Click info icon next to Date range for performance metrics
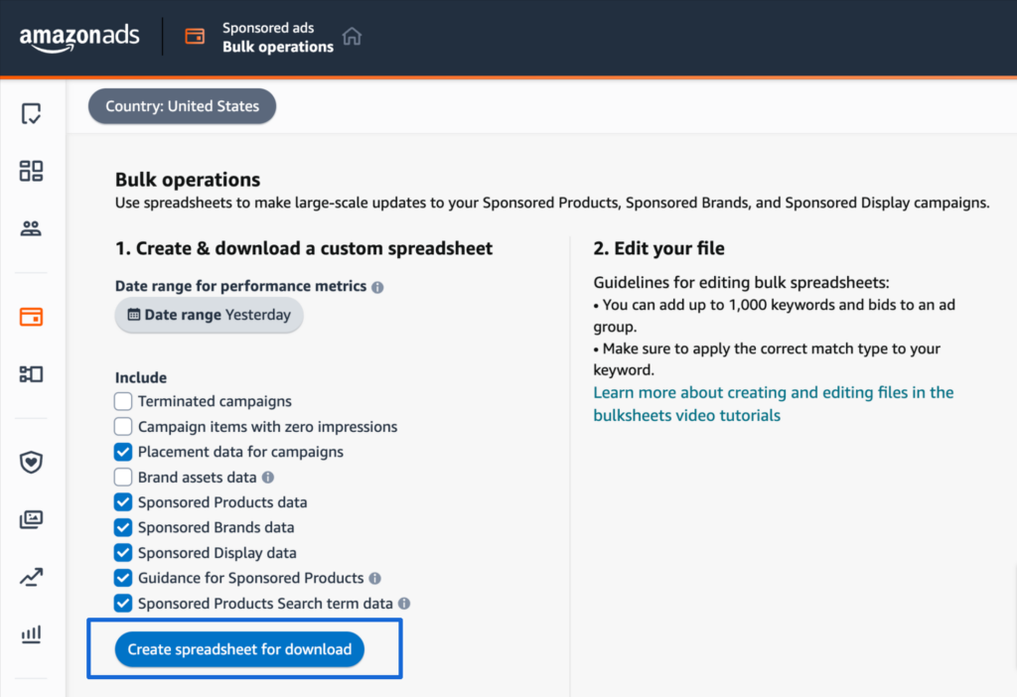This screenshot has height=697, width=1017. [x=377, y=287]
